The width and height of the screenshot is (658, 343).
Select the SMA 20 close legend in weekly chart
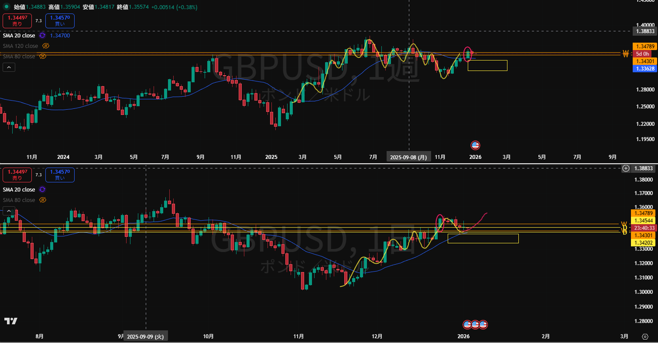click(19, 36)
